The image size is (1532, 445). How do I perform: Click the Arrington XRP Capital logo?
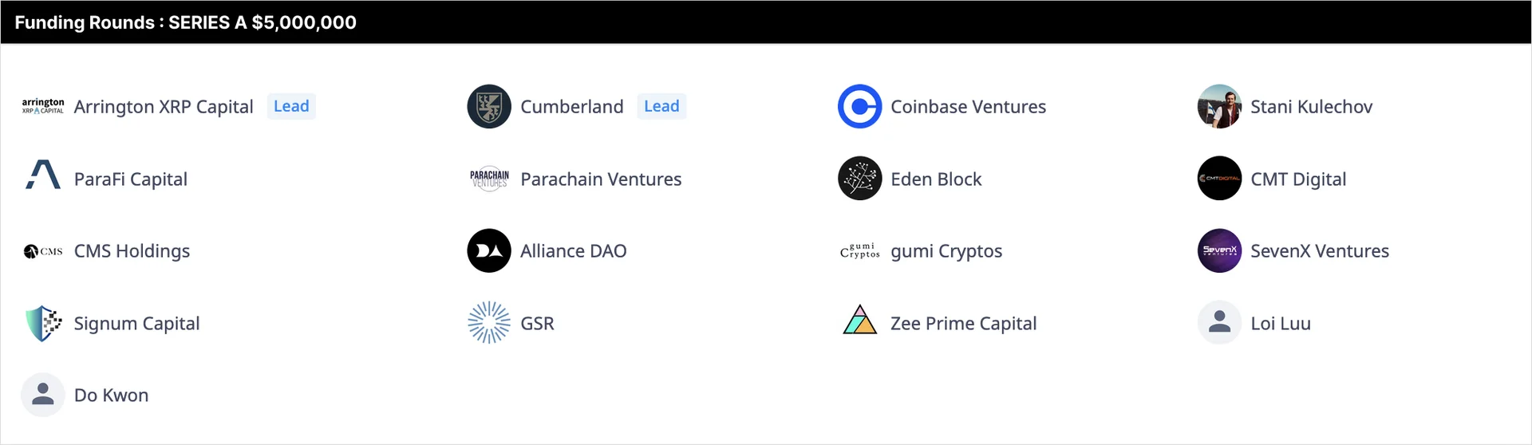point(43,106)
